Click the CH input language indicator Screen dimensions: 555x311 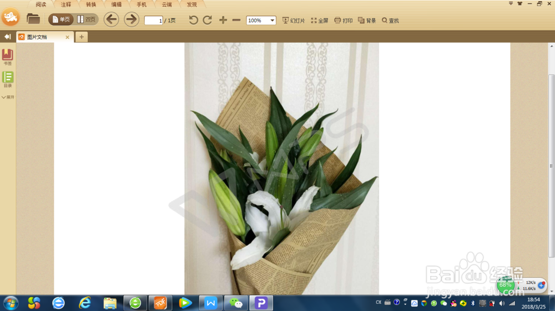point(379,303)
